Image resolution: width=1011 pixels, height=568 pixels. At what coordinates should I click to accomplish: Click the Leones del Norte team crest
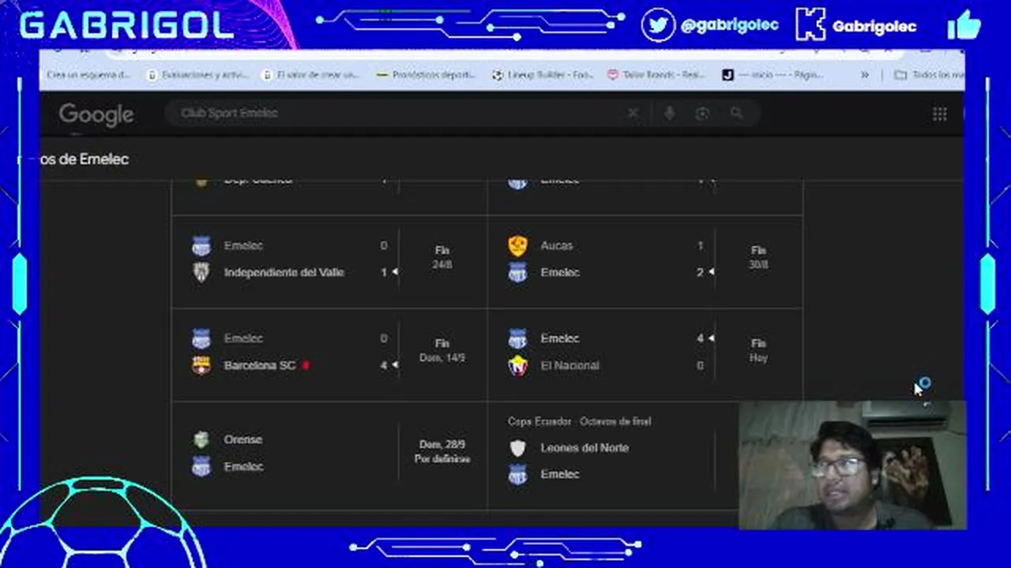[x=517, y=448]
